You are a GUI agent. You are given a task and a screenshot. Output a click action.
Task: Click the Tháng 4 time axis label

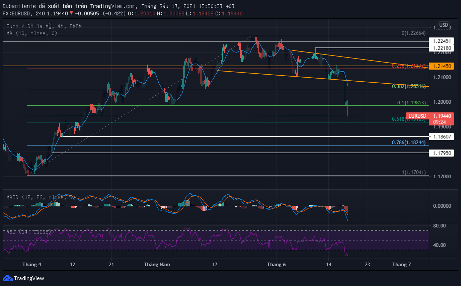[32, 264]
